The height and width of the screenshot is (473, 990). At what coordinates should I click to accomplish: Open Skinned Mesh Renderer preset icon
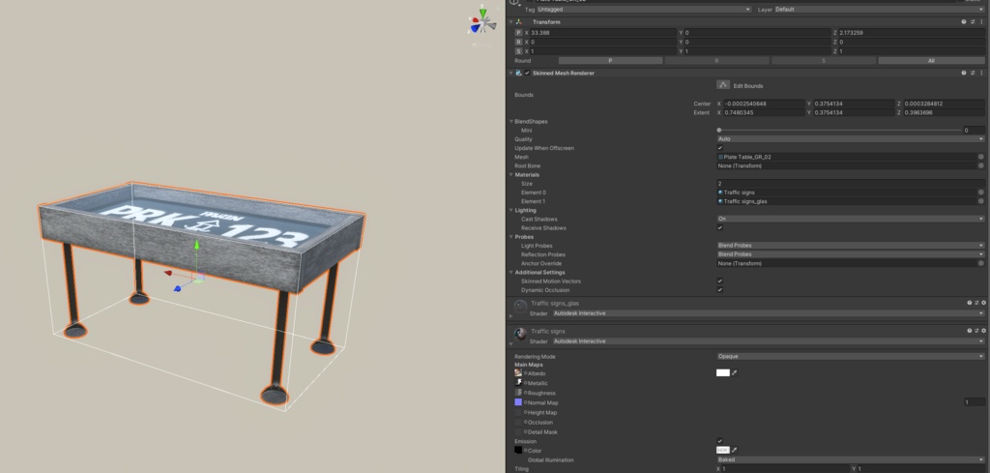pyautogui.click(x=973, y=74)
